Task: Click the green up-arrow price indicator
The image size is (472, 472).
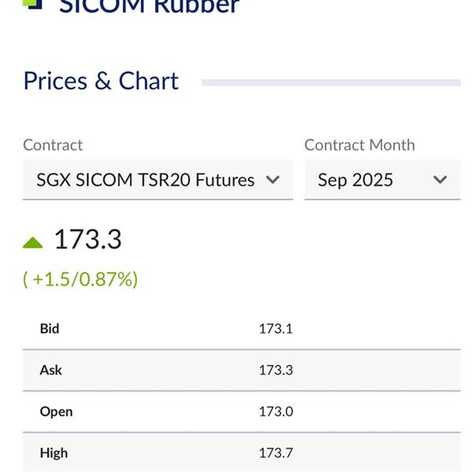Action: pyautogui.click(x=33, y=242)
